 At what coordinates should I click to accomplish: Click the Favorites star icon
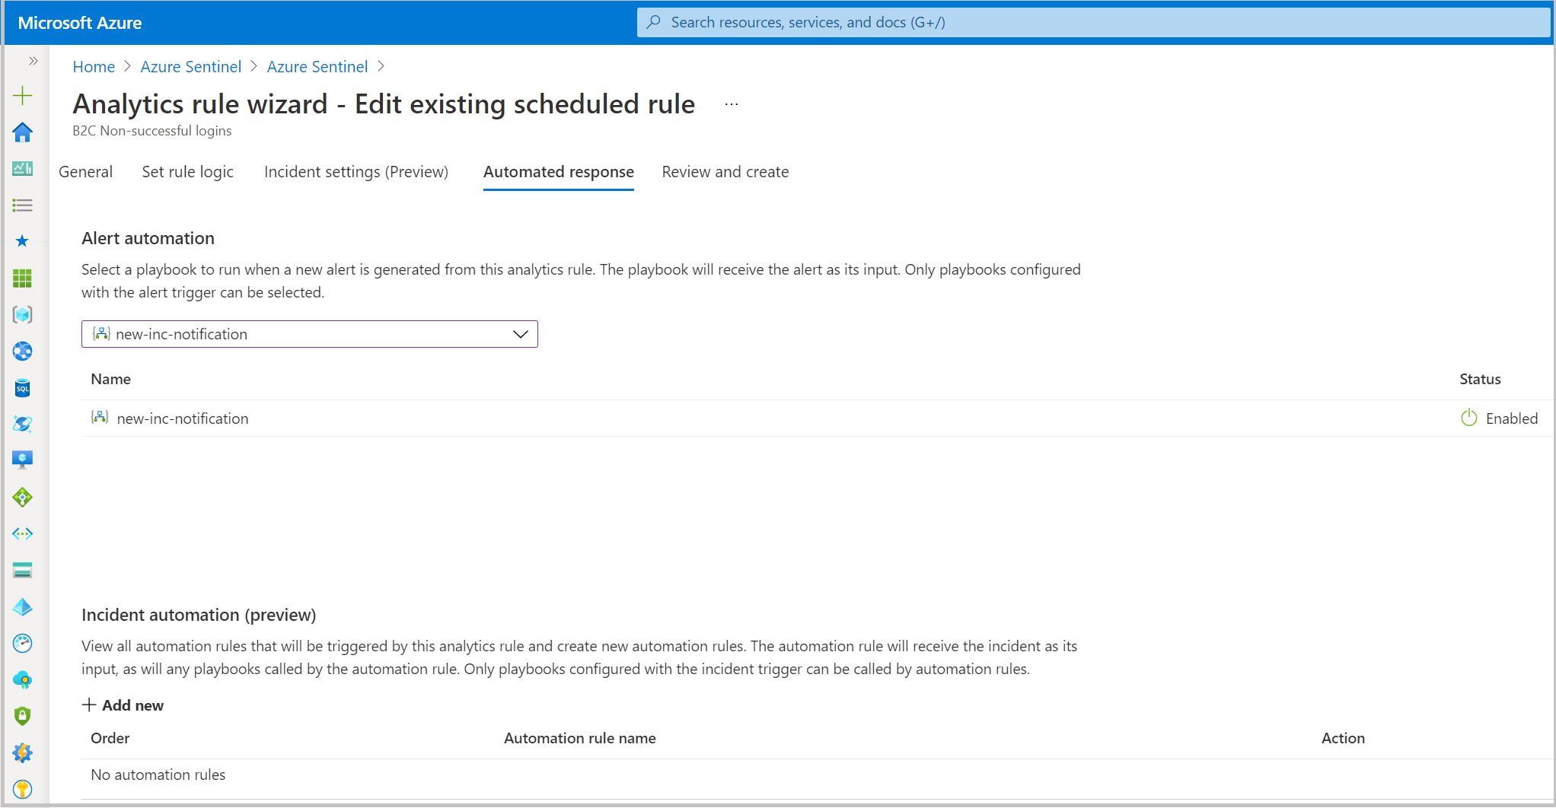(23, 240)
